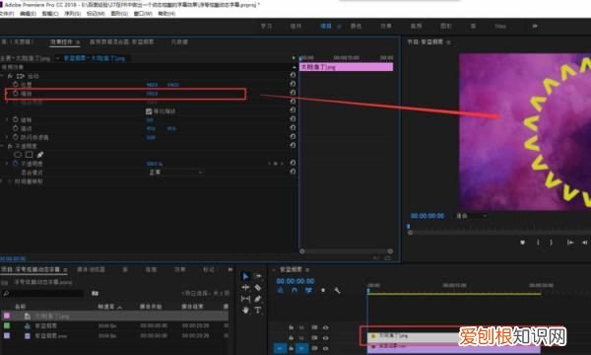Open timeline display settings wrench

(337, 291)
